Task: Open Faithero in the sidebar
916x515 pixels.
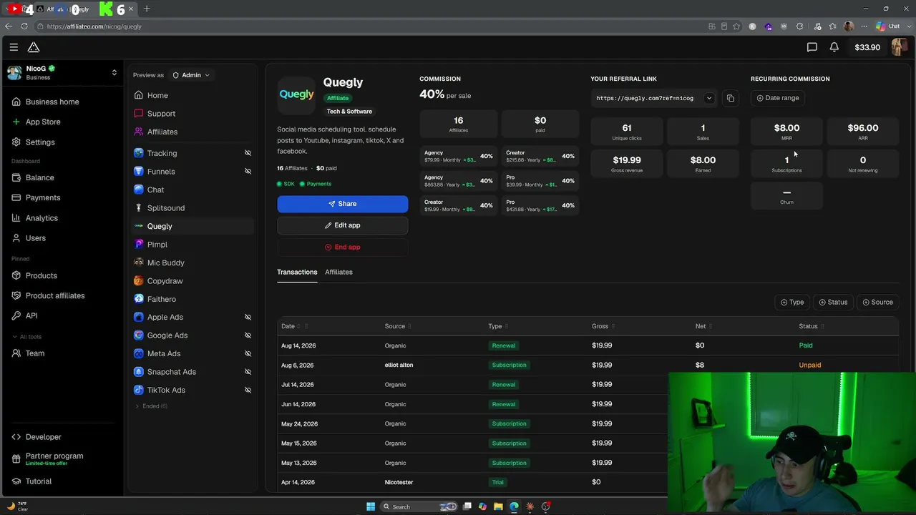Action: (x=161, y=299)
